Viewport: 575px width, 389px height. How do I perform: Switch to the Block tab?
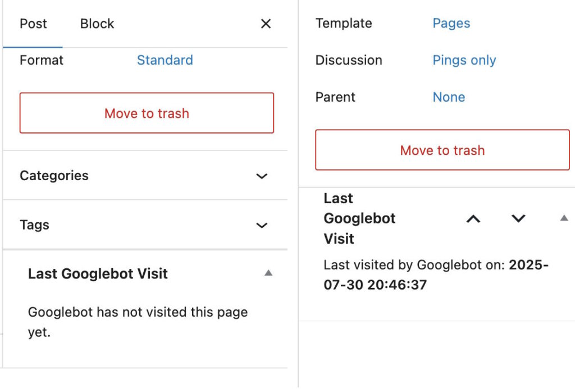pos(96,24)
